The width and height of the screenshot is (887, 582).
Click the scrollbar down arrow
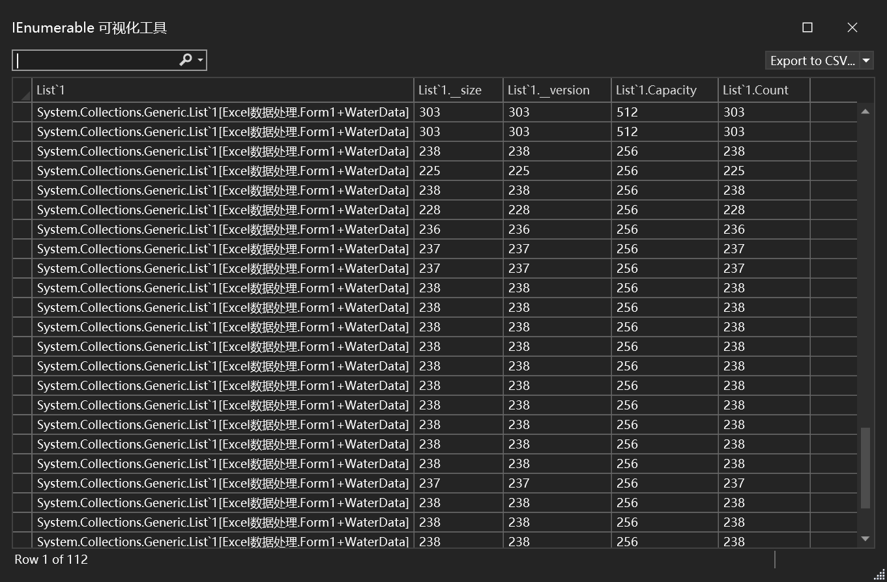coord(865,538)
